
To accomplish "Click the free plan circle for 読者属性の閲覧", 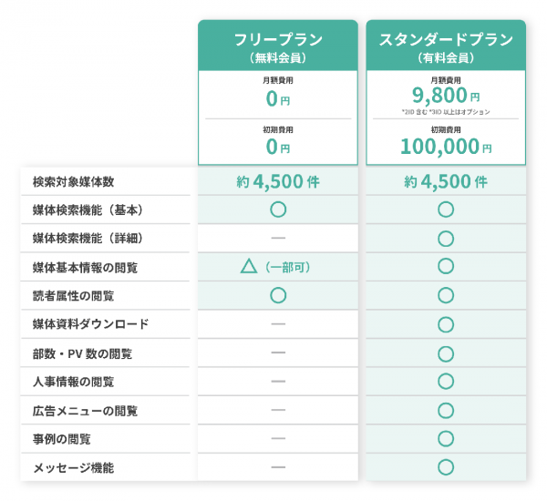I will click(x=278, y=295).
